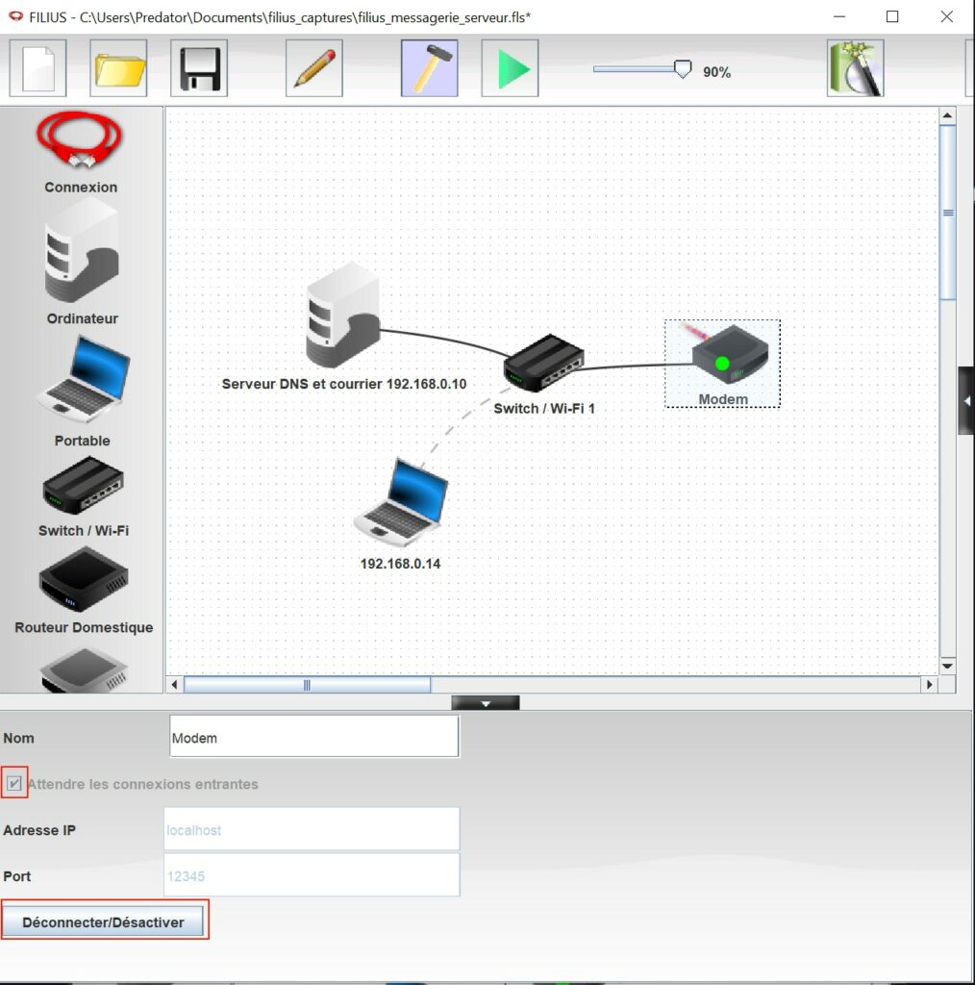This screenshot has height=985, width=975.
Task: Edit the Nom field containing Modem
Action: tap(314, 738)
